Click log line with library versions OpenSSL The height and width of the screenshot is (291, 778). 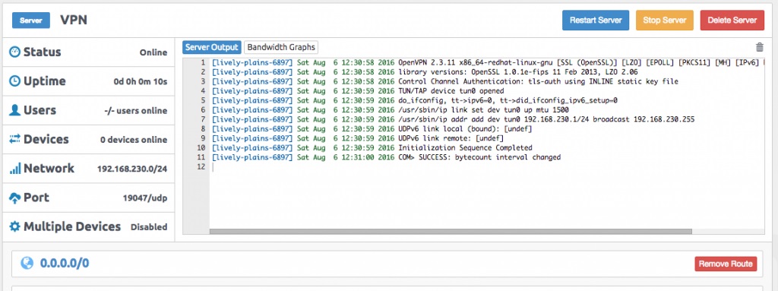[x=425, y=72]
